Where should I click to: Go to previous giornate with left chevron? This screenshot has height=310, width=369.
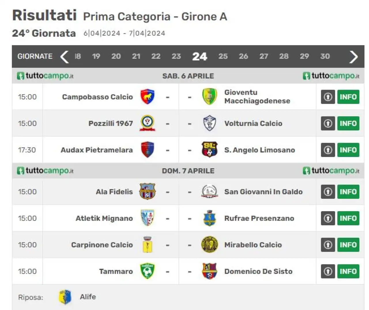[x=64, y=56]
